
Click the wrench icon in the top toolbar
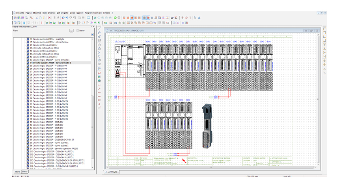pyautogui.click(x=32, y=18)
